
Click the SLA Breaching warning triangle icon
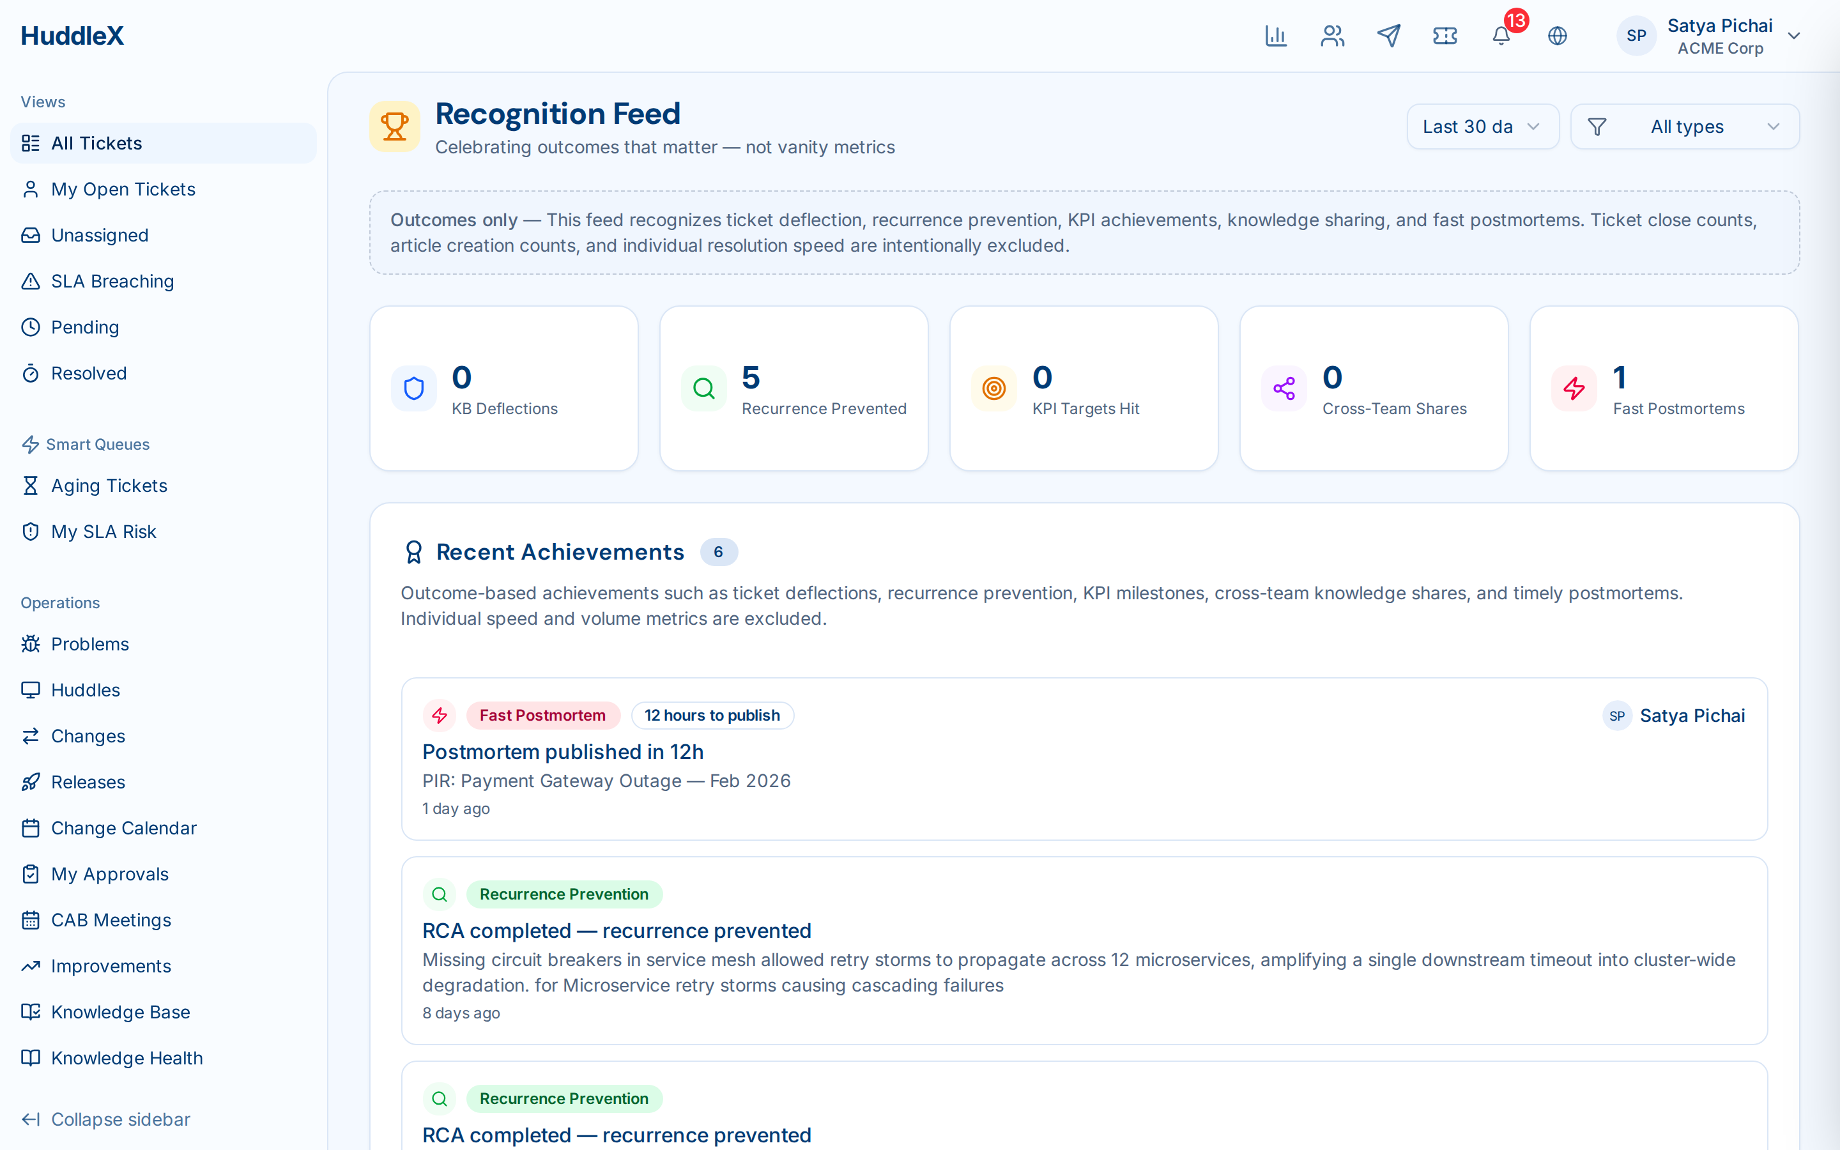point(31,281)
